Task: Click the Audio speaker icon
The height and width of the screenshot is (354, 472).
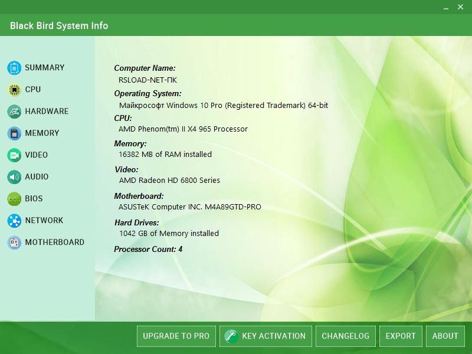Action: 14,177
